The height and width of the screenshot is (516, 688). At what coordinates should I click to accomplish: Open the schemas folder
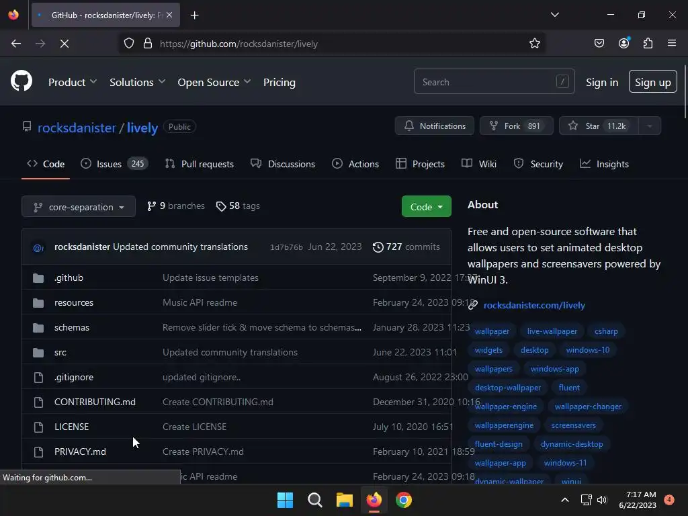tap(71, 327)
